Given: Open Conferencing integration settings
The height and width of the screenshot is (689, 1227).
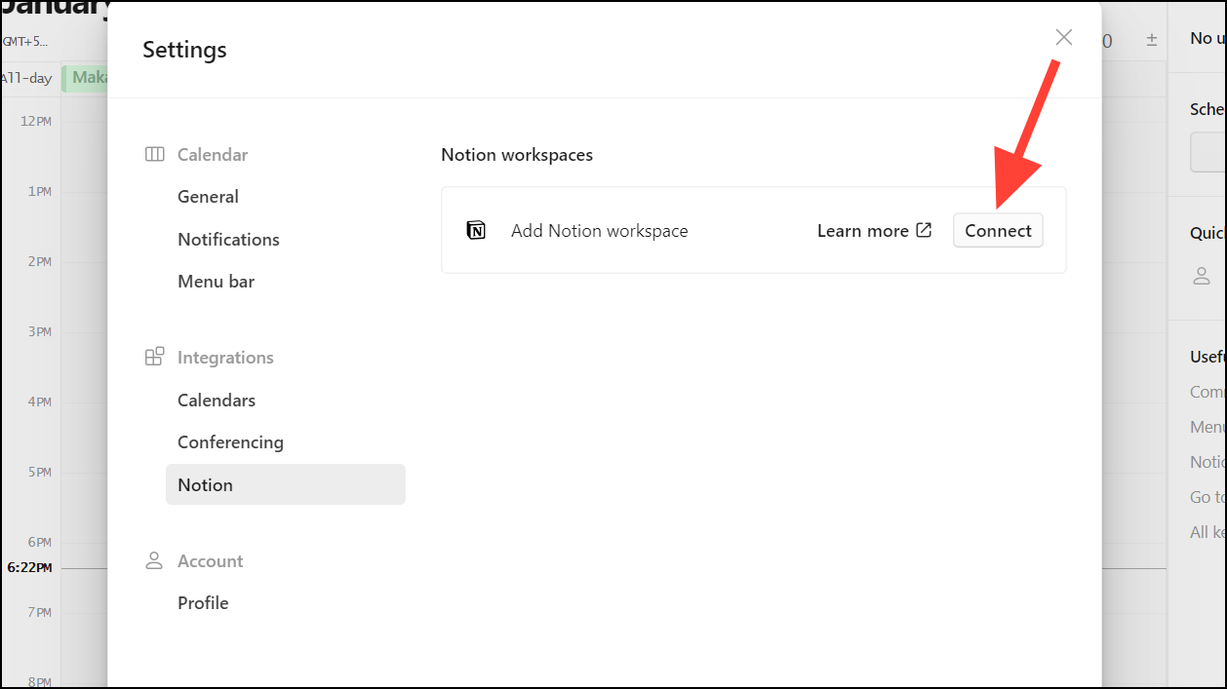Looking at the screenshot, I should (230, 442).
